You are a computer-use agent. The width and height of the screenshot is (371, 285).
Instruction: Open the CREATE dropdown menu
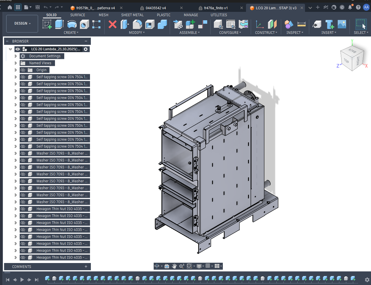pos(71,33)
